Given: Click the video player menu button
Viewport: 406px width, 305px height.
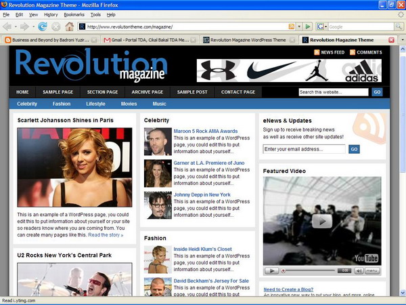Looking at the screenshot, I should click(372, 270).
